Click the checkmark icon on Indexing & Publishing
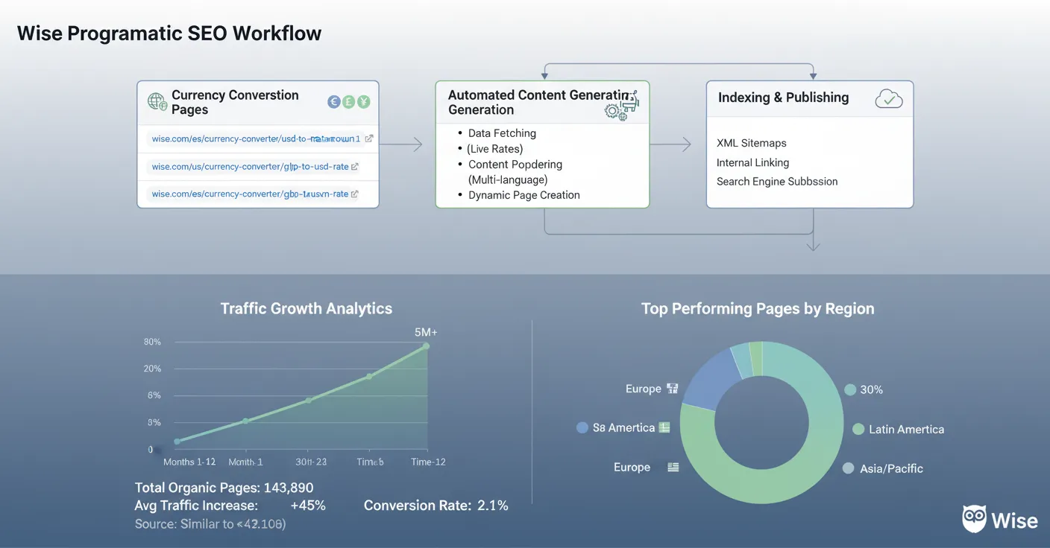Viewport: 1050px width, 548px height. [888, 98]
